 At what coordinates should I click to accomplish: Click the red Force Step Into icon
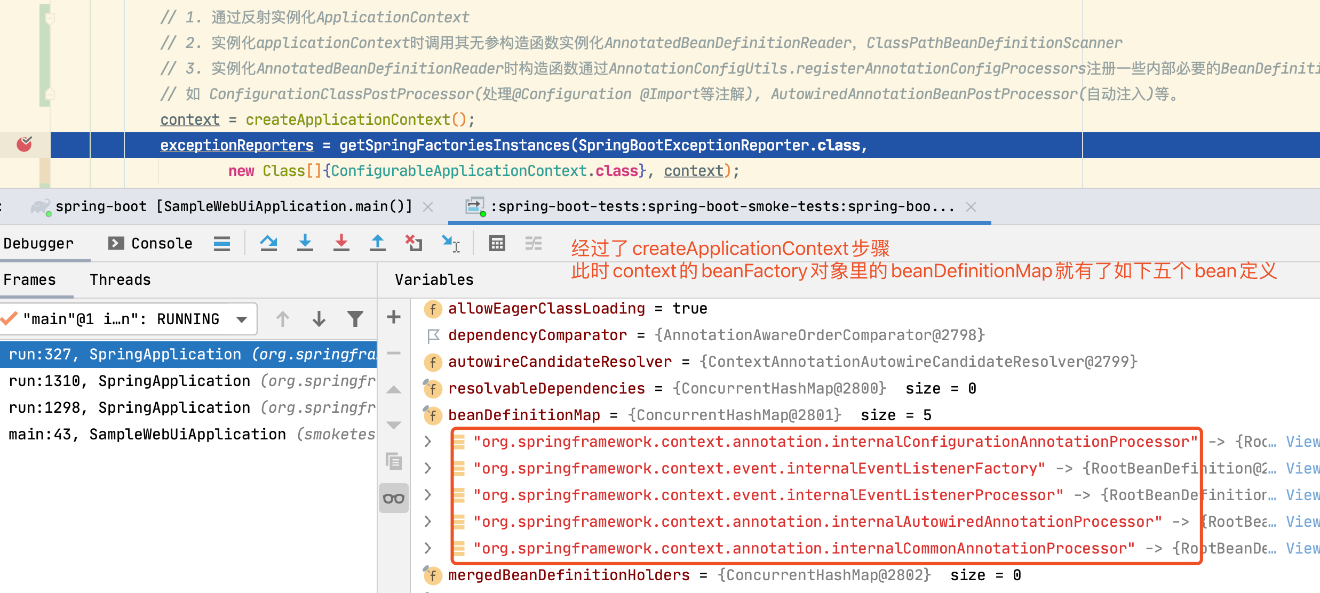tap(341, 243)
